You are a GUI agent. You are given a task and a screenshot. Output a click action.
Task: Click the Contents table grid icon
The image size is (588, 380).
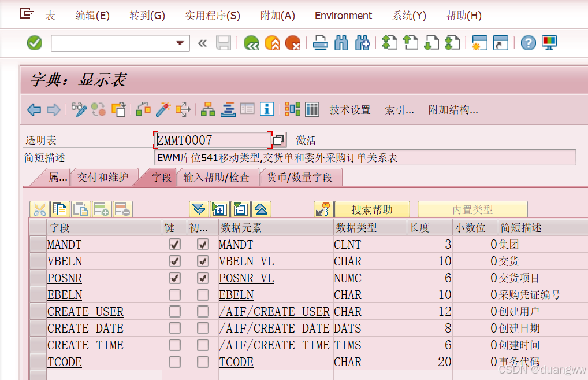click(312, 109)
